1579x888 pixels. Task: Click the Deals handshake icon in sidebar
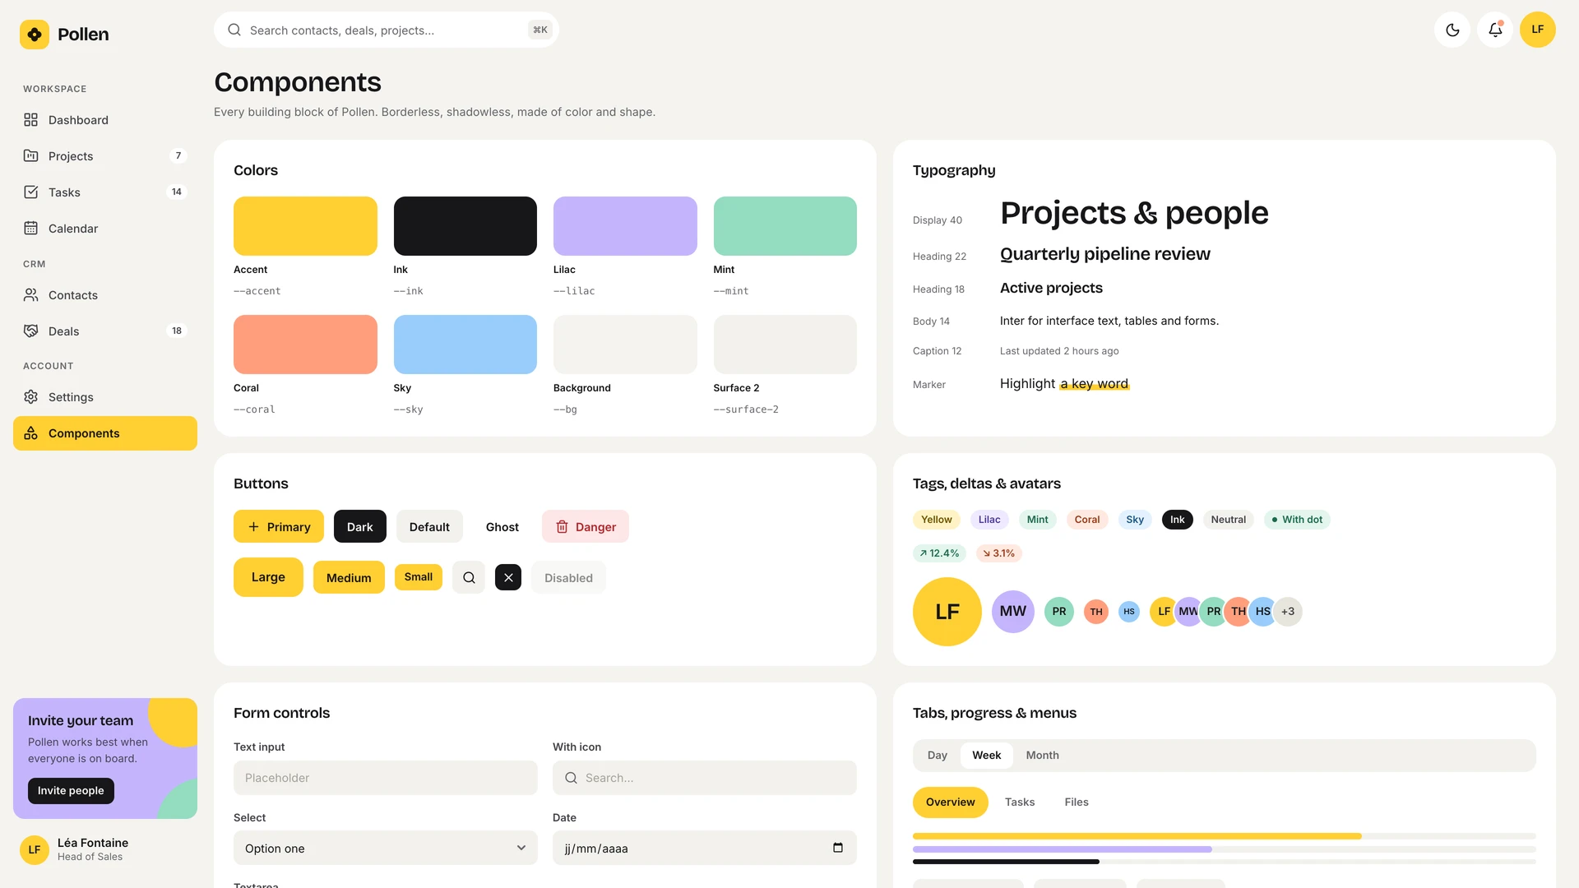point(31,331)
